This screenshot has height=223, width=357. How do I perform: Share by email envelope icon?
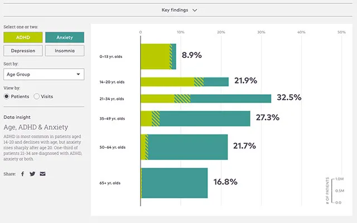point(42,174)
